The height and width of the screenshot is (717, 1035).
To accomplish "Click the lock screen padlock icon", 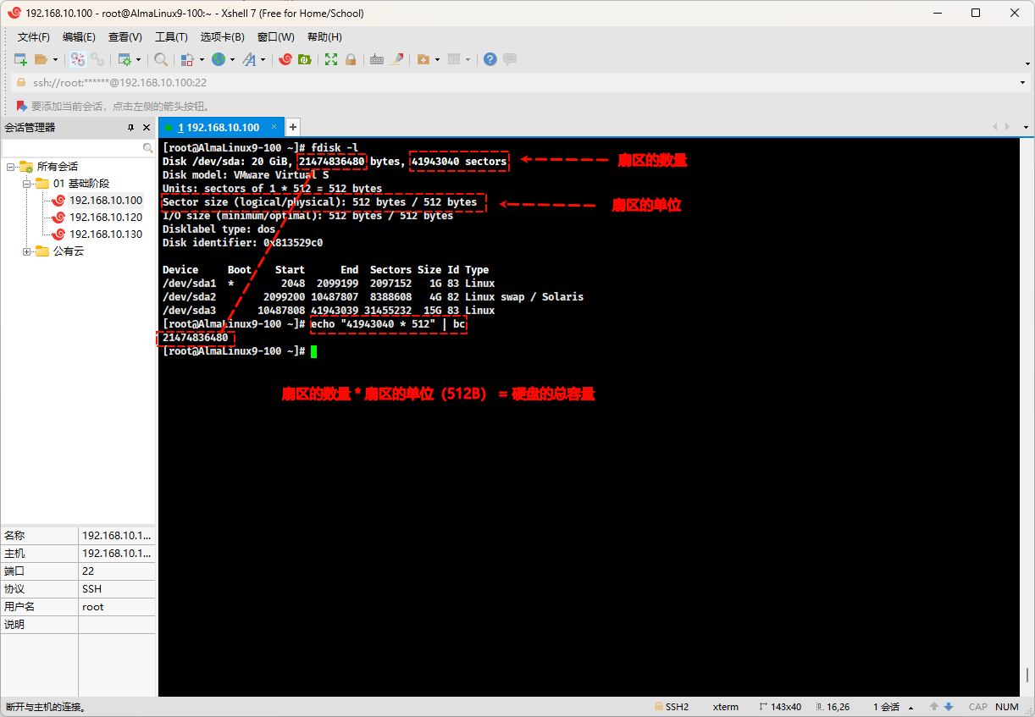I will (351, 59).
